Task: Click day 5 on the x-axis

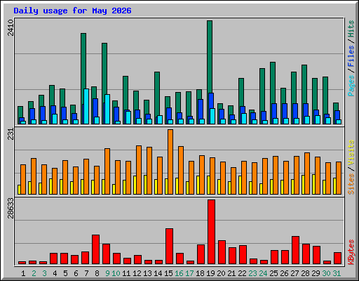Action: [65, 273]
